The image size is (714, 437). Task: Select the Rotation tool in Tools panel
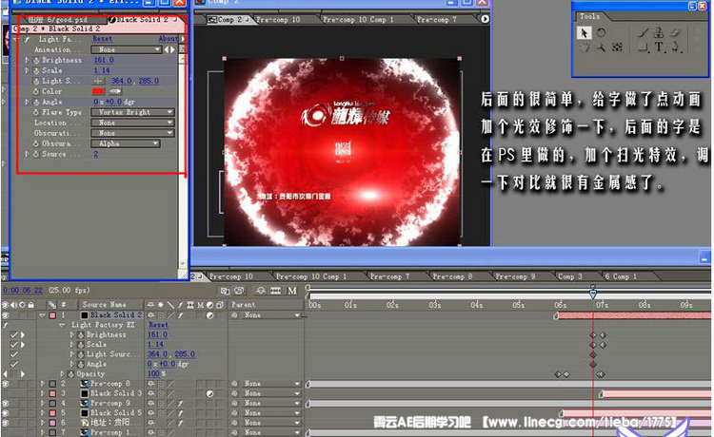point(601,32)
